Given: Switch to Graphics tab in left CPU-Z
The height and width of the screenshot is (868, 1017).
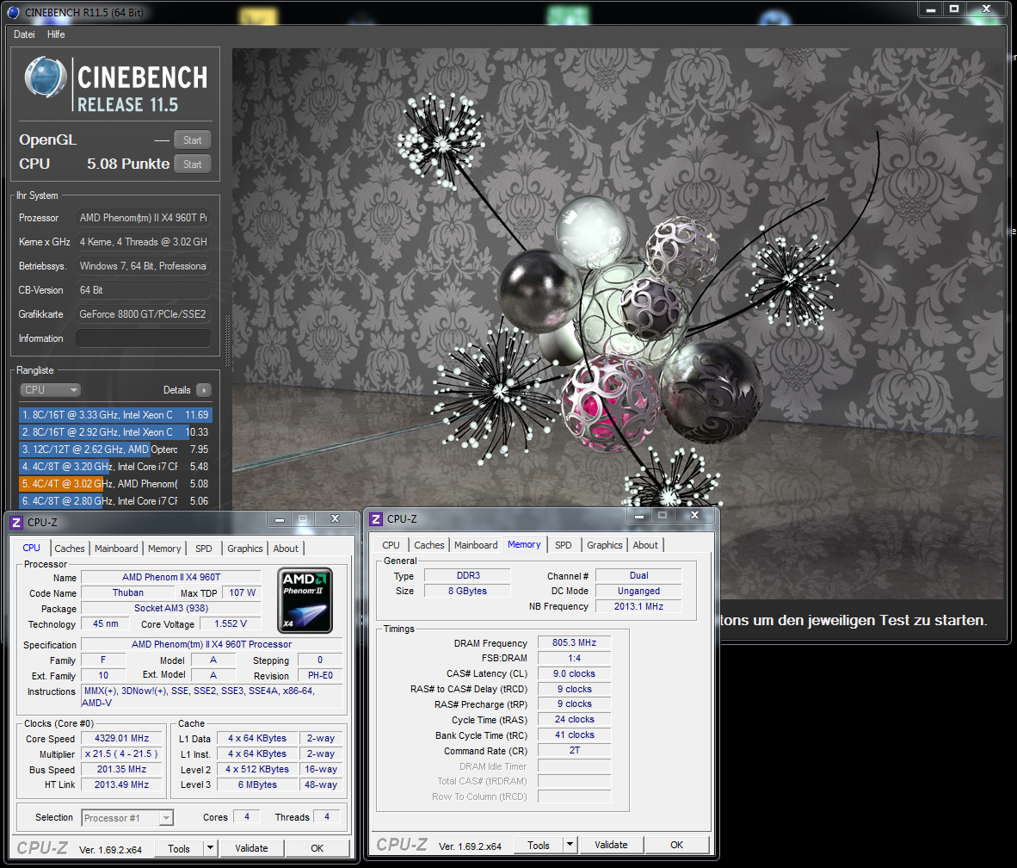Looking at the screenshot, I should [x=244, y=549].
